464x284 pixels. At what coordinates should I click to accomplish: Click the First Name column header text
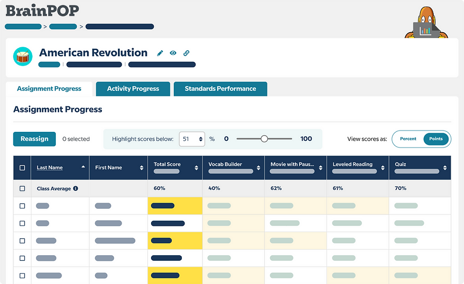108,167
